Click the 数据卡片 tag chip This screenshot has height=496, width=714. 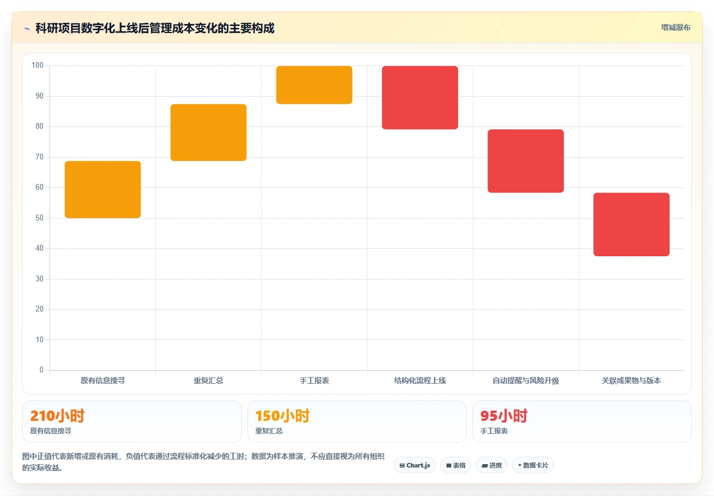point(533,465)
